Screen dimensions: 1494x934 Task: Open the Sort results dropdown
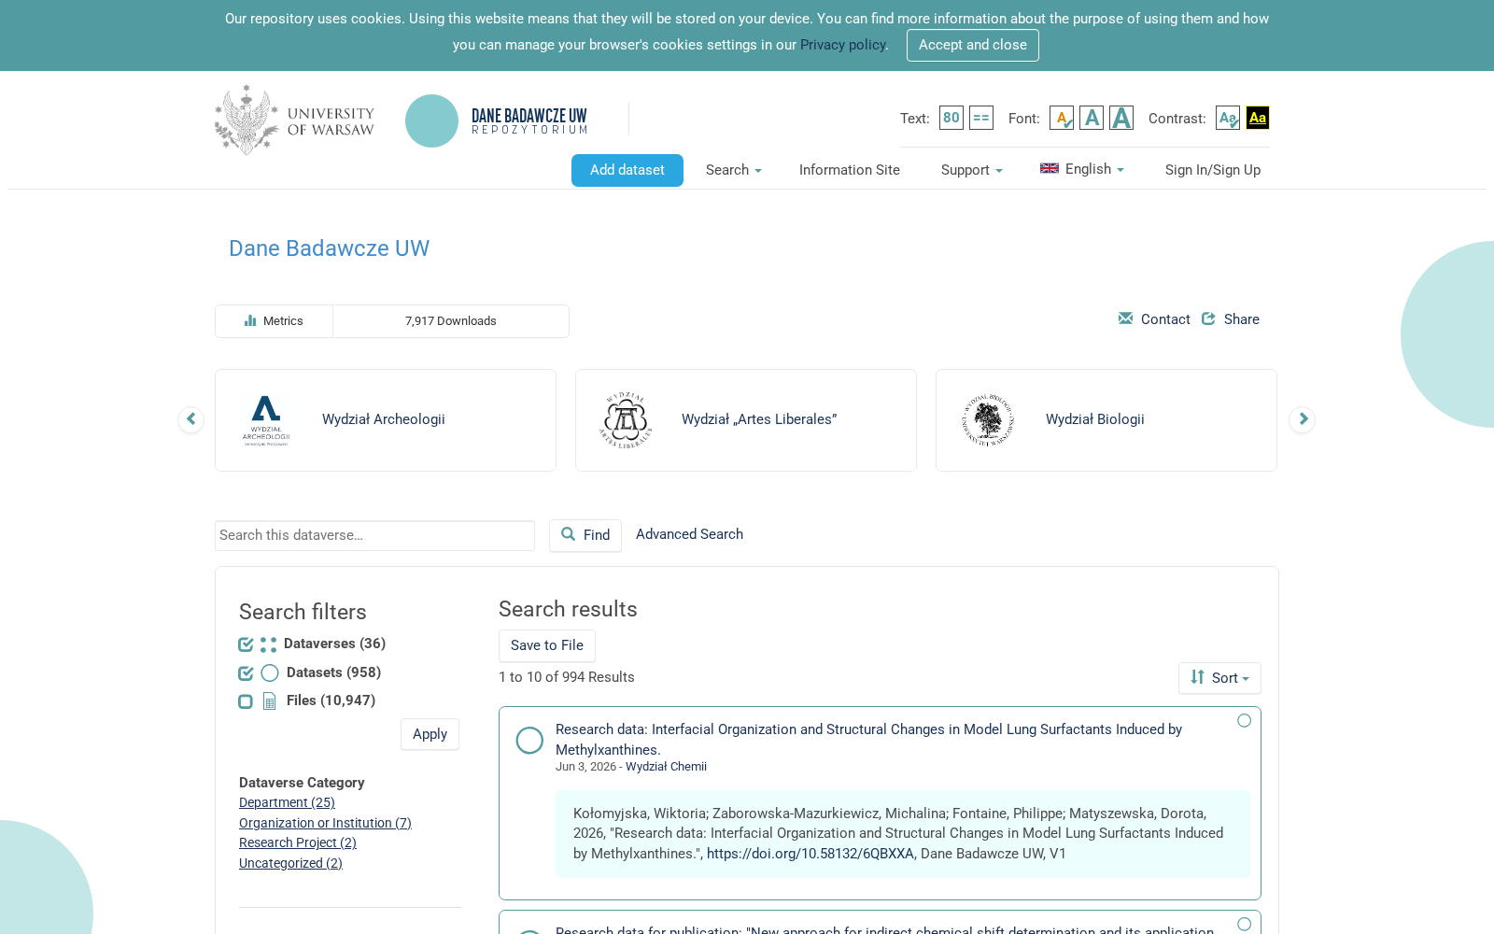pyautogui.click(x=1219, y=678)
